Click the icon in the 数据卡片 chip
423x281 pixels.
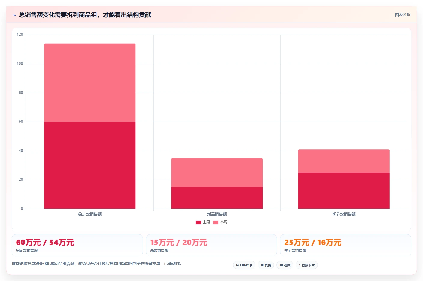pyautogui.click(x=300, y=265)
